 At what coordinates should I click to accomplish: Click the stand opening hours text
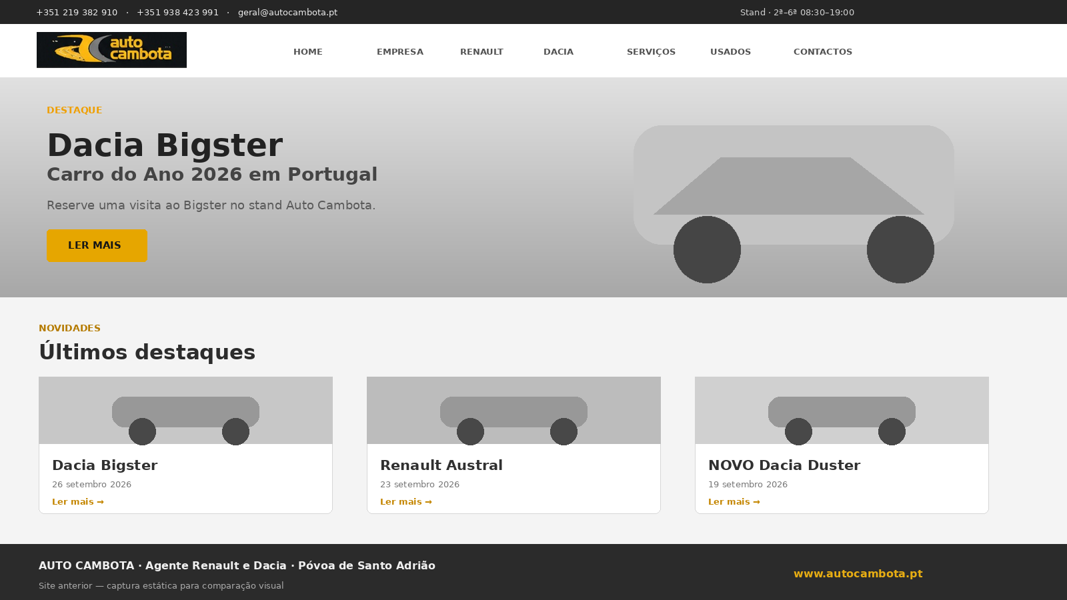click(x=797, y=13)
